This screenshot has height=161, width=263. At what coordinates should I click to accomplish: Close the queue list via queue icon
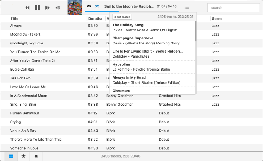187,8
